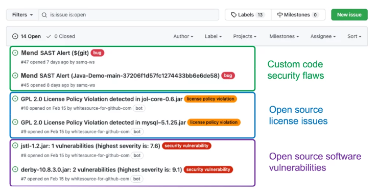
Task: Click security vulnerability label on jstl issue
Action: (186, 146)
